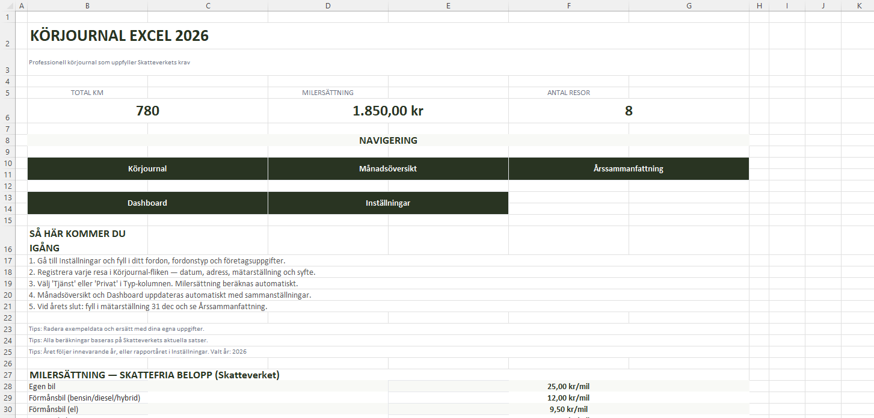Image resolution: width=874 pixels, height=418 pixels.
Task: Click the Egen bil row label
Action: pyautogui.click(x=42, y=386)
